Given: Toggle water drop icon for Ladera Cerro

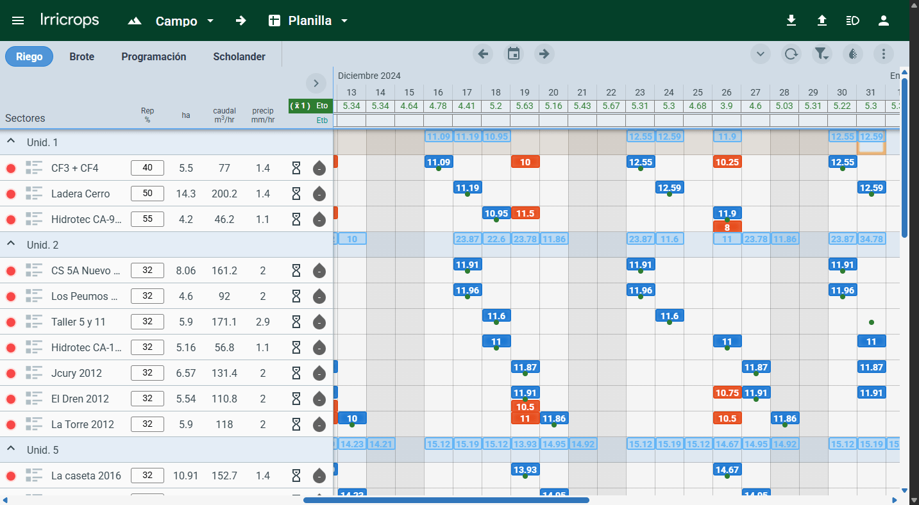Looking at the screenshot, I should pos(319,194).
